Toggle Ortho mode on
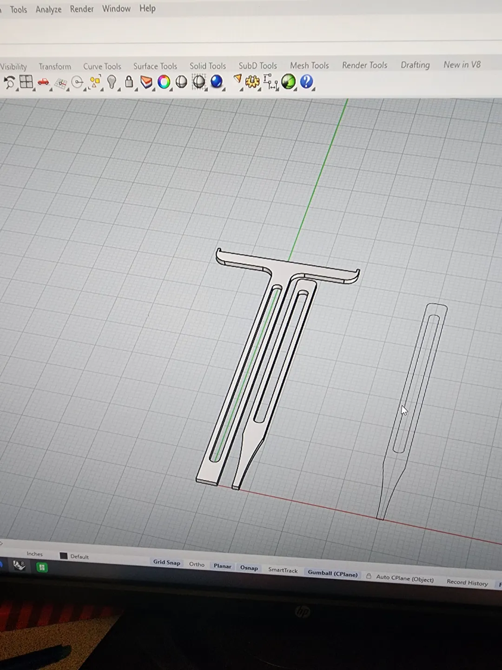This screenshot has width=502, height=670. [x=197, y=564]
